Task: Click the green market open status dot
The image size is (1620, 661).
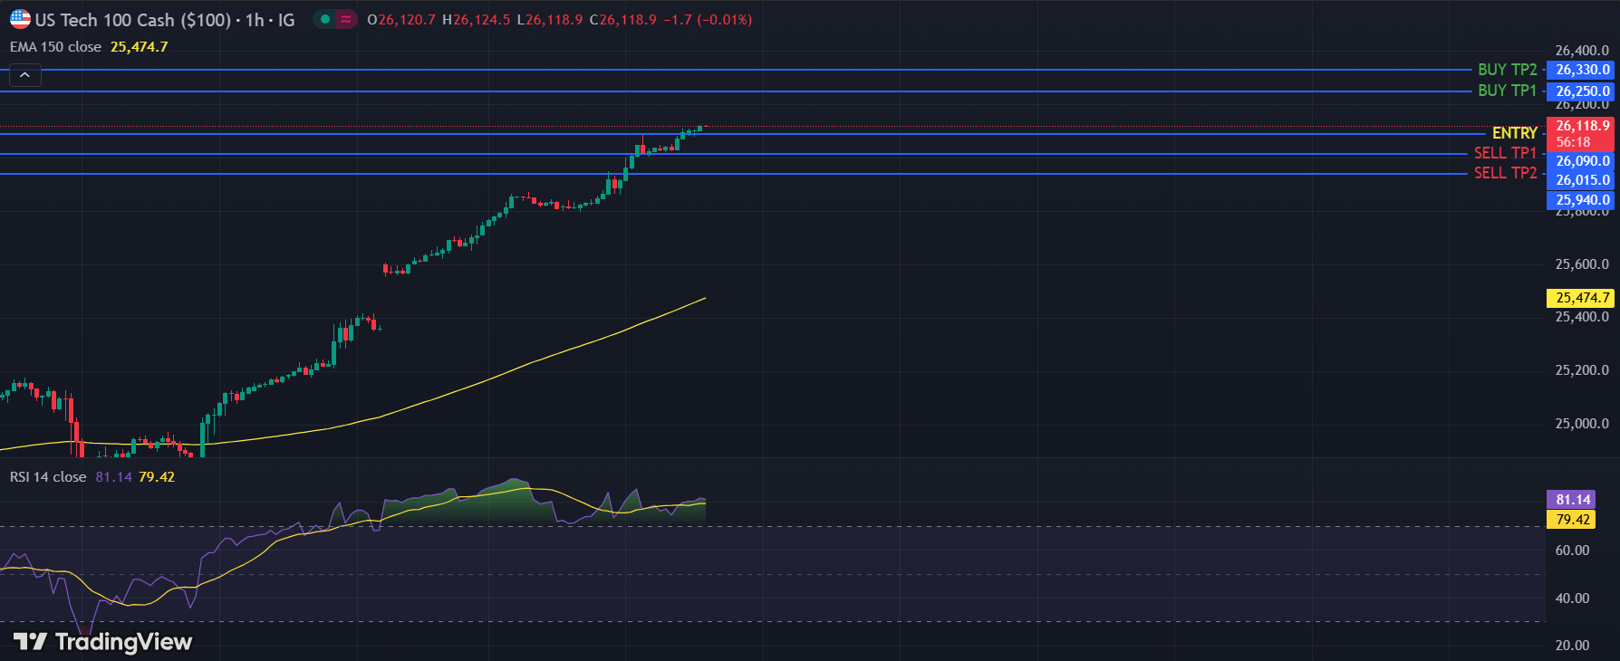Action: point(324,19)
